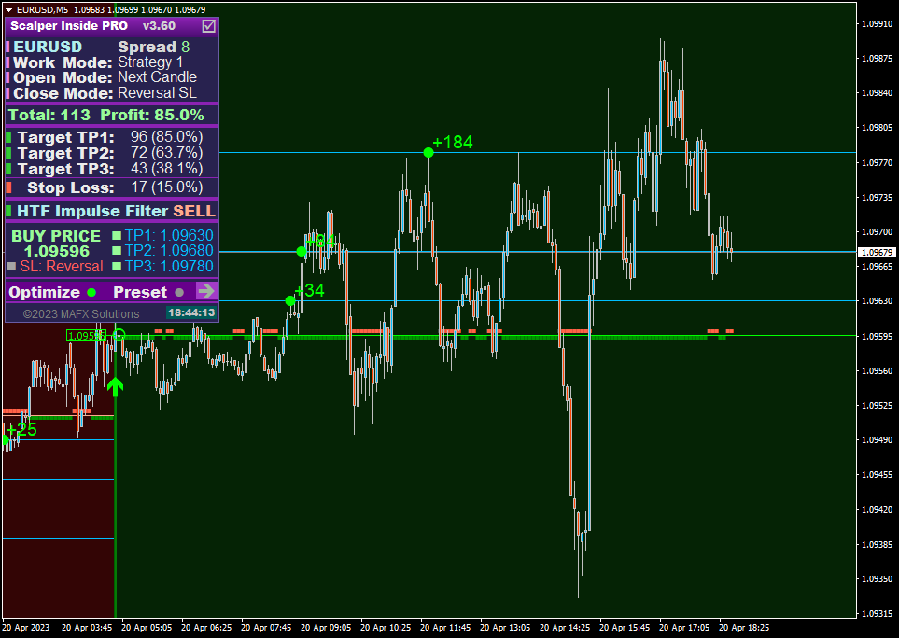The width and height of the screenshot is (899, 638).
Task: Click the Preset button
Action: point(140,292)
